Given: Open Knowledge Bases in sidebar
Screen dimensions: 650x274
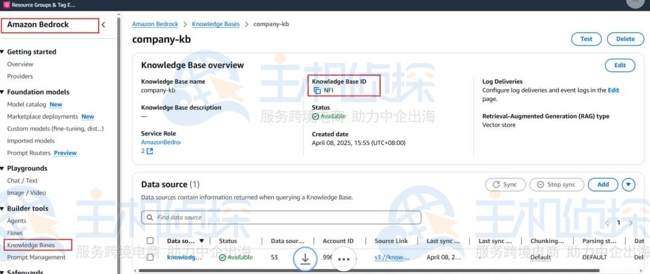Looking at the screenshot, I should tap(31, 245).
